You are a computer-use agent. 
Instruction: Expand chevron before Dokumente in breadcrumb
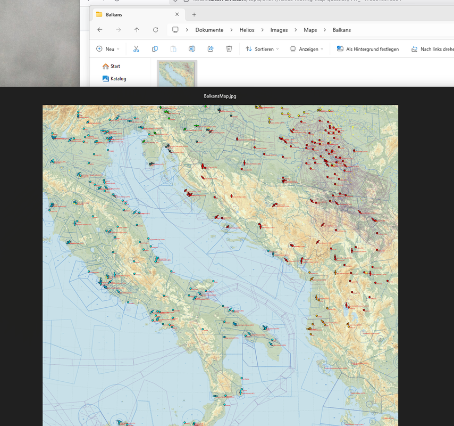pyautogui.click(x=187, y=30)
